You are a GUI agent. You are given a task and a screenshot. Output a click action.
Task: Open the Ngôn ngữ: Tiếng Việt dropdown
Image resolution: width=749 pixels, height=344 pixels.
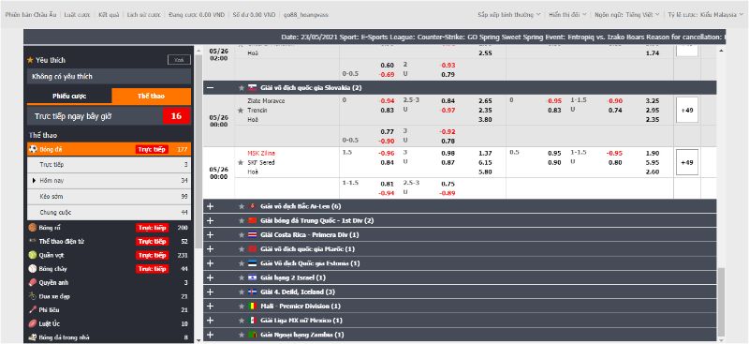tap(626, 15)
